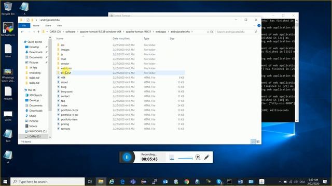
Task: Select the request file on desktop
Action: pos(8,93)
